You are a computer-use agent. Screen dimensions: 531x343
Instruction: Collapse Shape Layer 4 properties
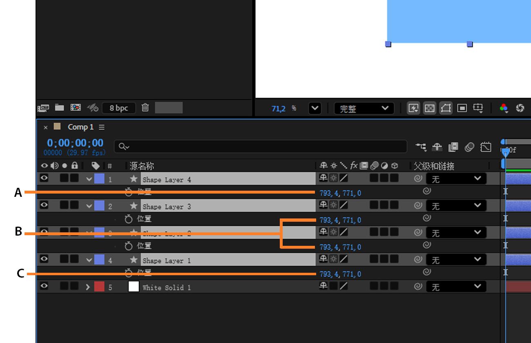point(89,179)
